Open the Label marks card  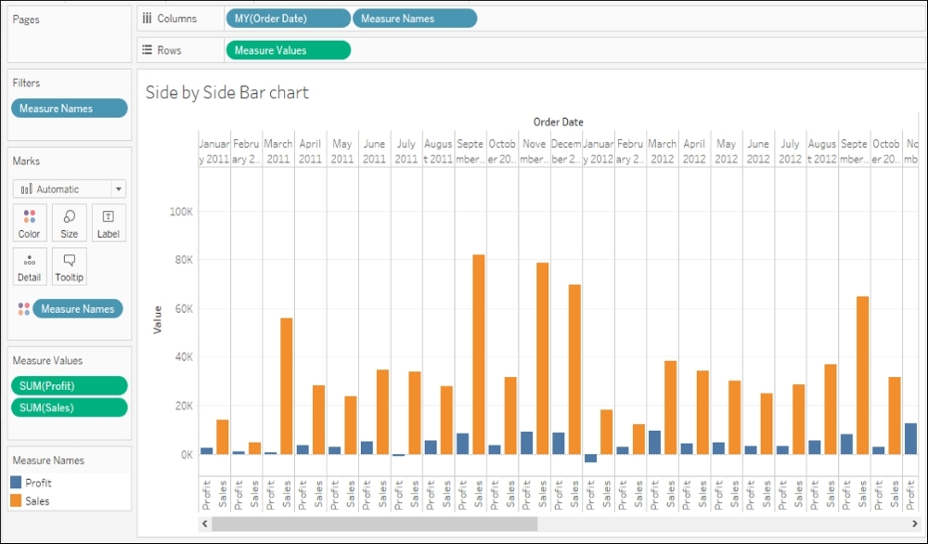coord(109,223)
